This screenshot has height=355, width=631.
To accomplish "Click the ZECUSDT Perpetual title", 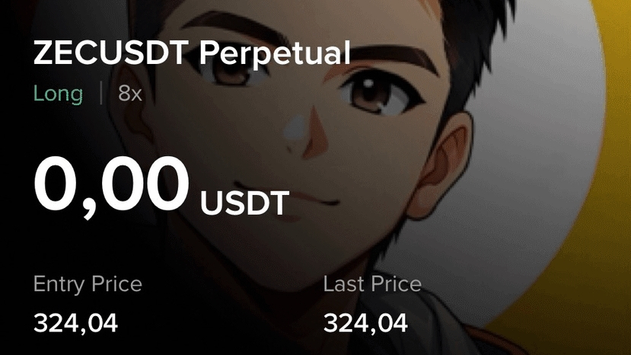I will coord(192,53).
